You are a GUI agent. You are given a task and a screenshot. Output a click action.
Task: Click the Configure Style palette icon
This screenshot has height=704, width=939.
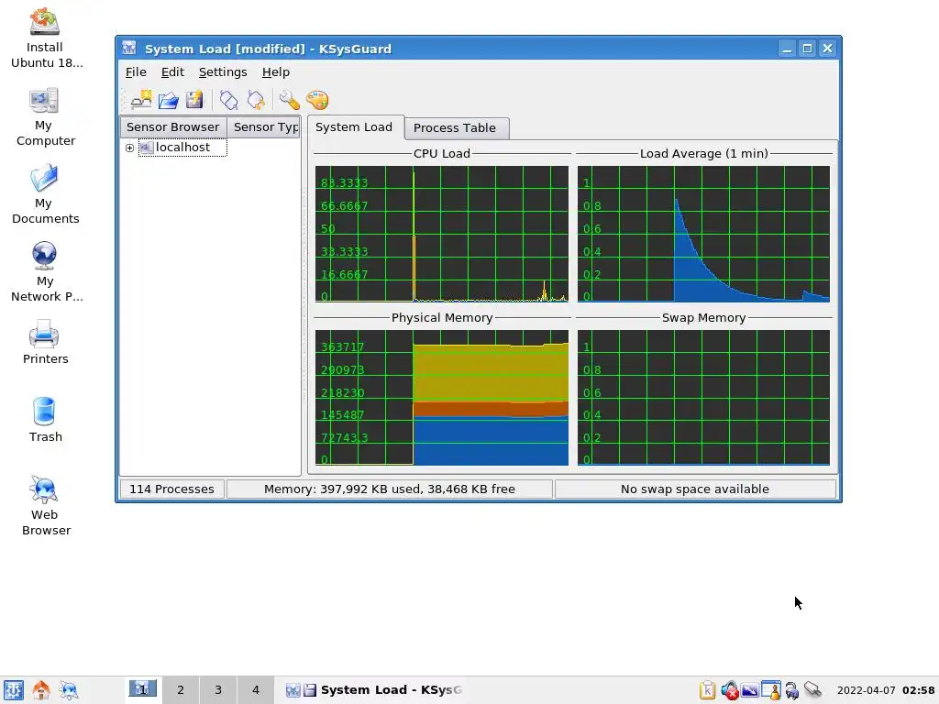click(x=317, y=100)
